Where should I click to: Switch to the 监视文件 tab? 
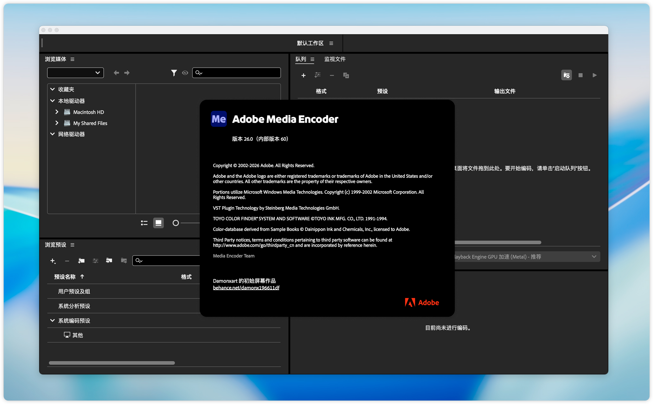click(x=335, y=59)
